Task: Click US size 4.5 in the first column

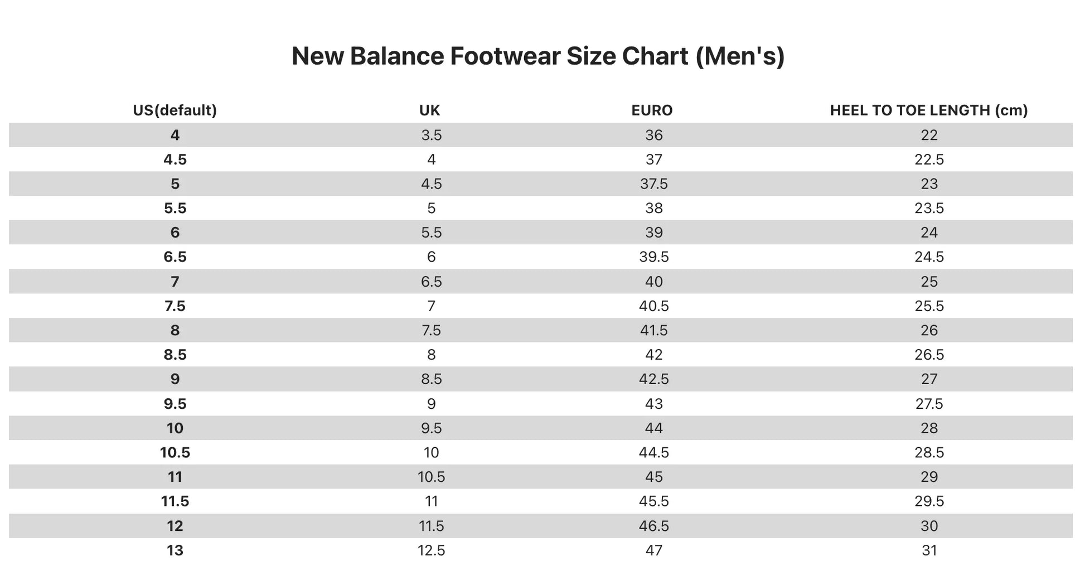Action: pos(175,159)
